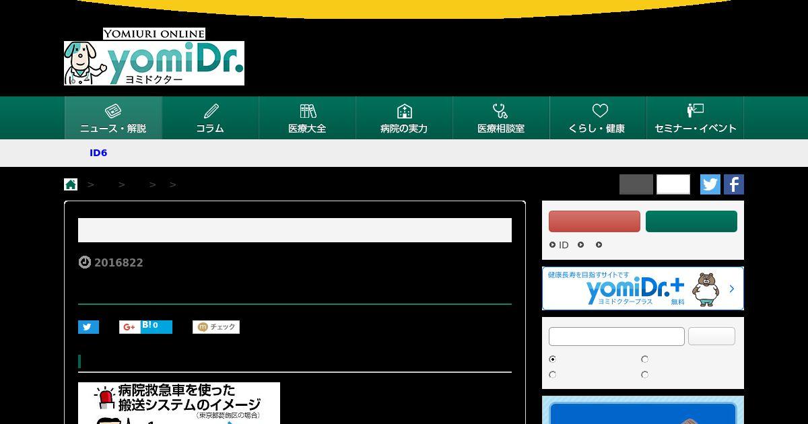
Task: Click the home breadcrumb icon
Action: click(71, 184)
